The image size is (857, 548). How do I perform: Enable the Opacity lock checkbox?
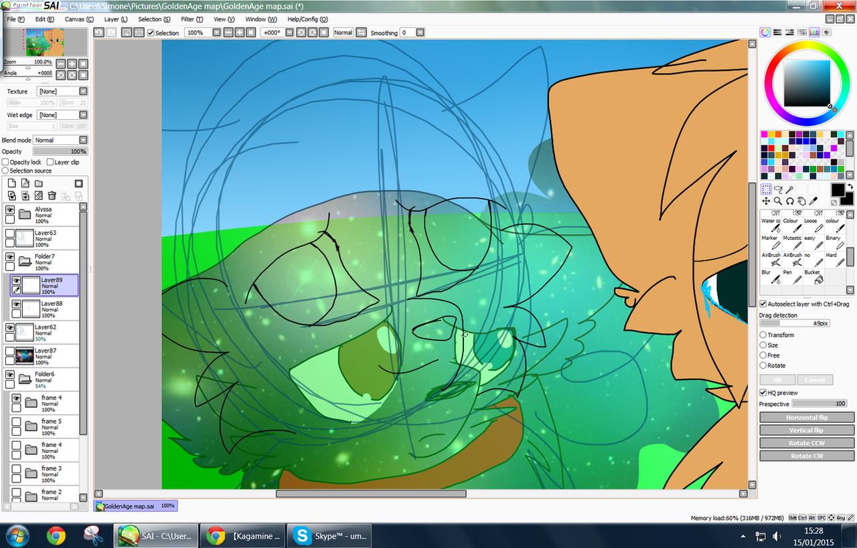pos(5,162)
